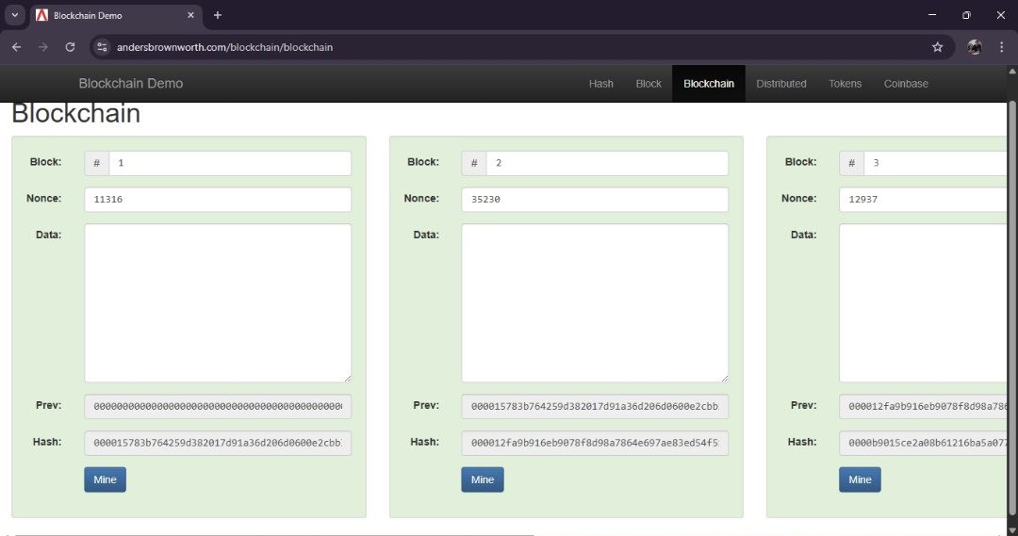
Task: Click the Blockchain page heading
Action: point(76,114)
